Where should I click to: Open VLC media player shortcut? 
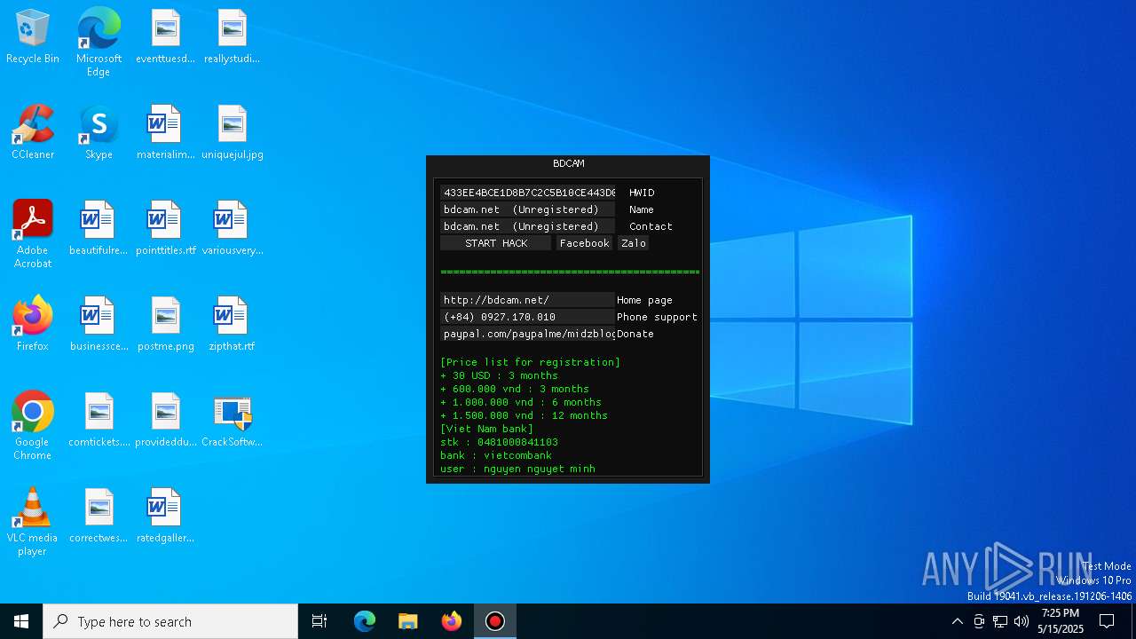pos(33,522)
